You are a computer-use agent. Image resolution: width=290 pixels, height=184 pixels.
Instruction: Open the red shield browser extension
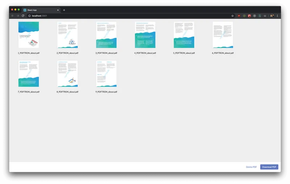(239, 16)
